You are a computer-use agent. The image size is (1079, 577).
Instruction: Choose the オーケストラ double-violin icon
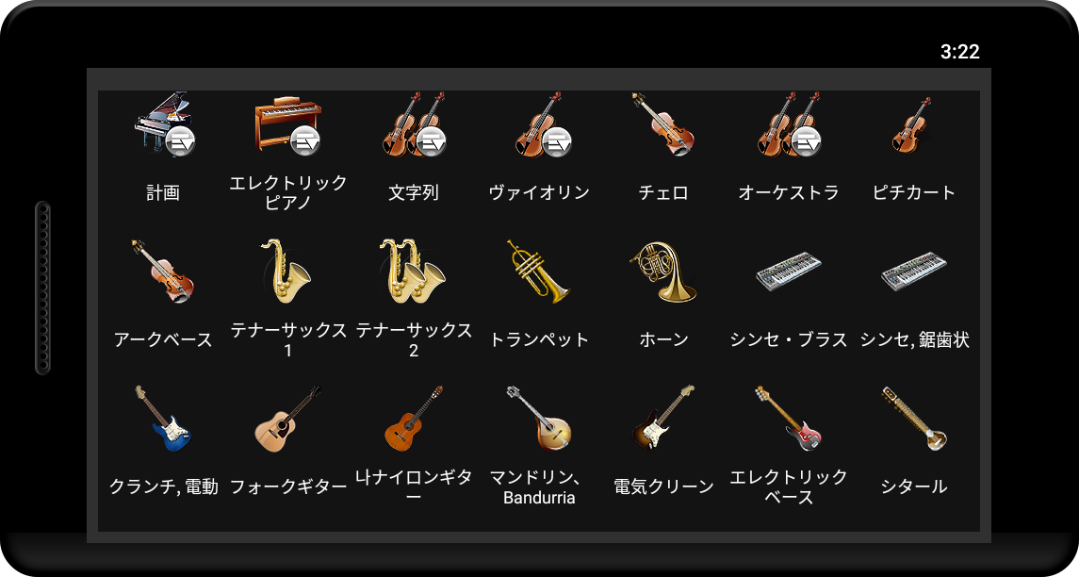tap(790, 124)
